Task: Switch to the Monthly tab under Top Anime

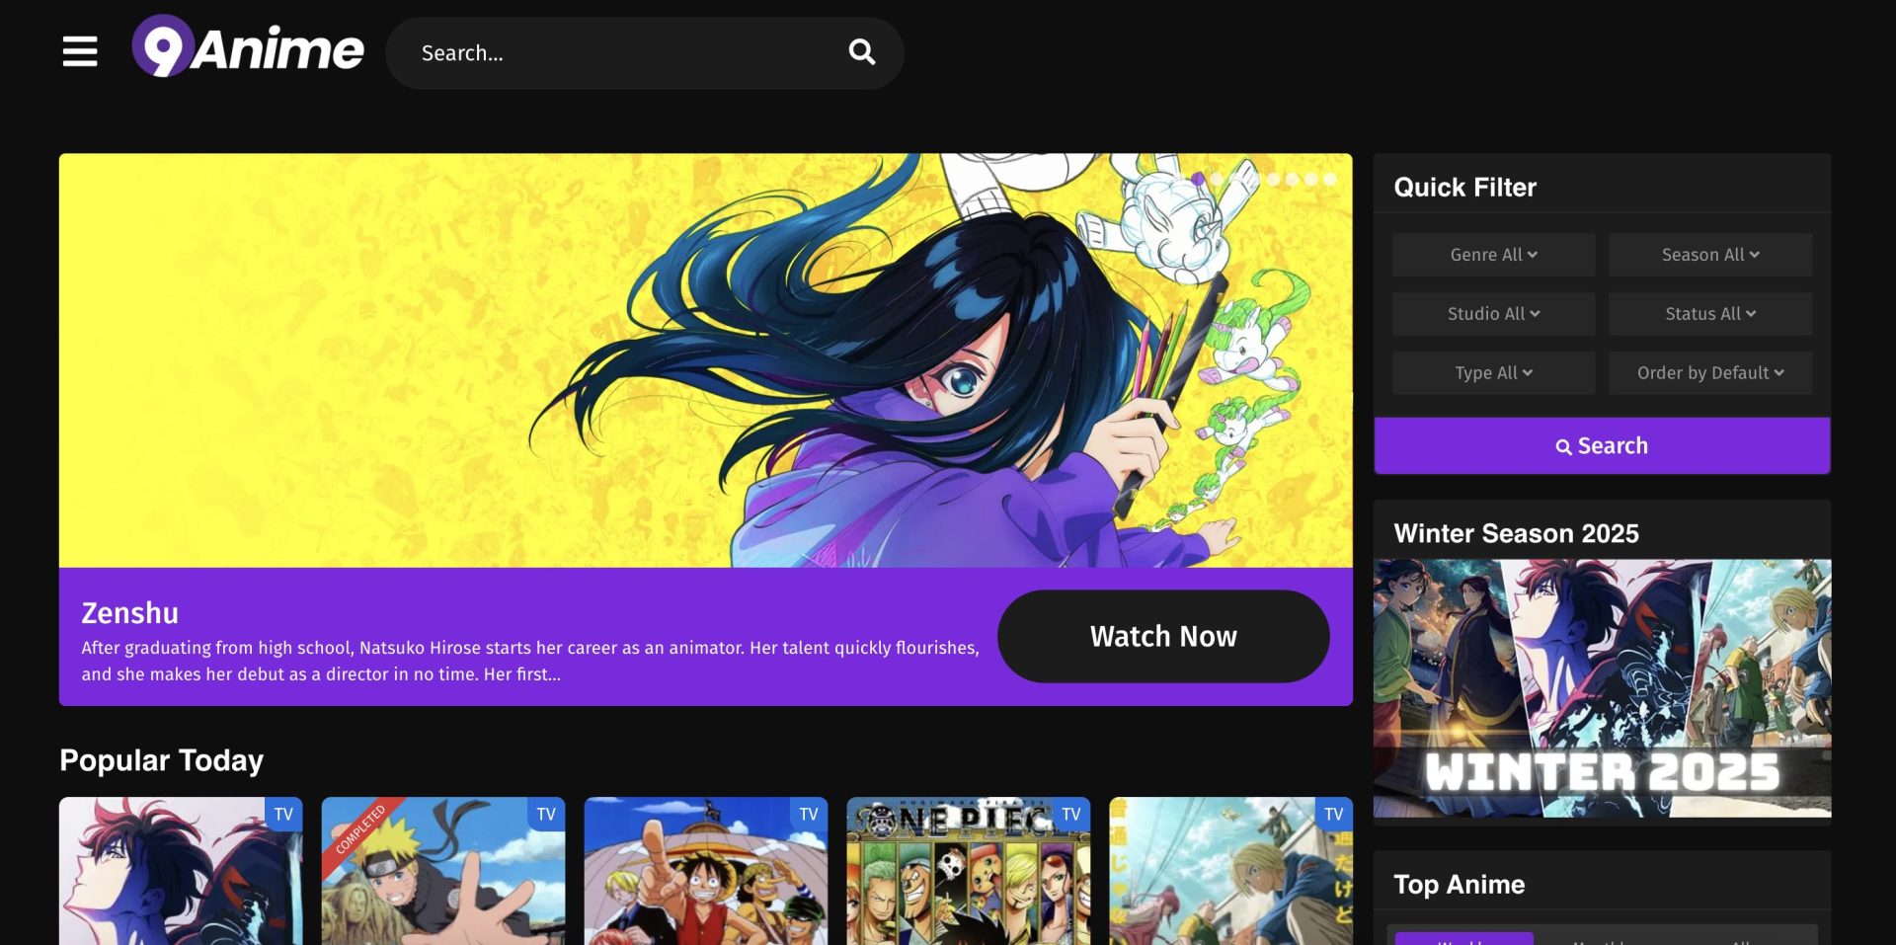Action: (x=1600, y=941)
